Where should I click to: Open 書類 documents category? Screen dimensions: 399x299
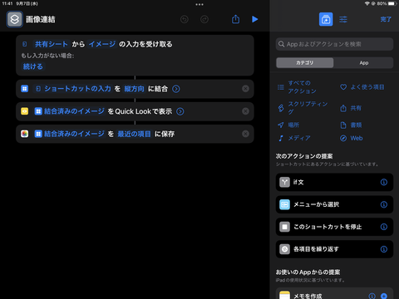click(x=351, y=125)
